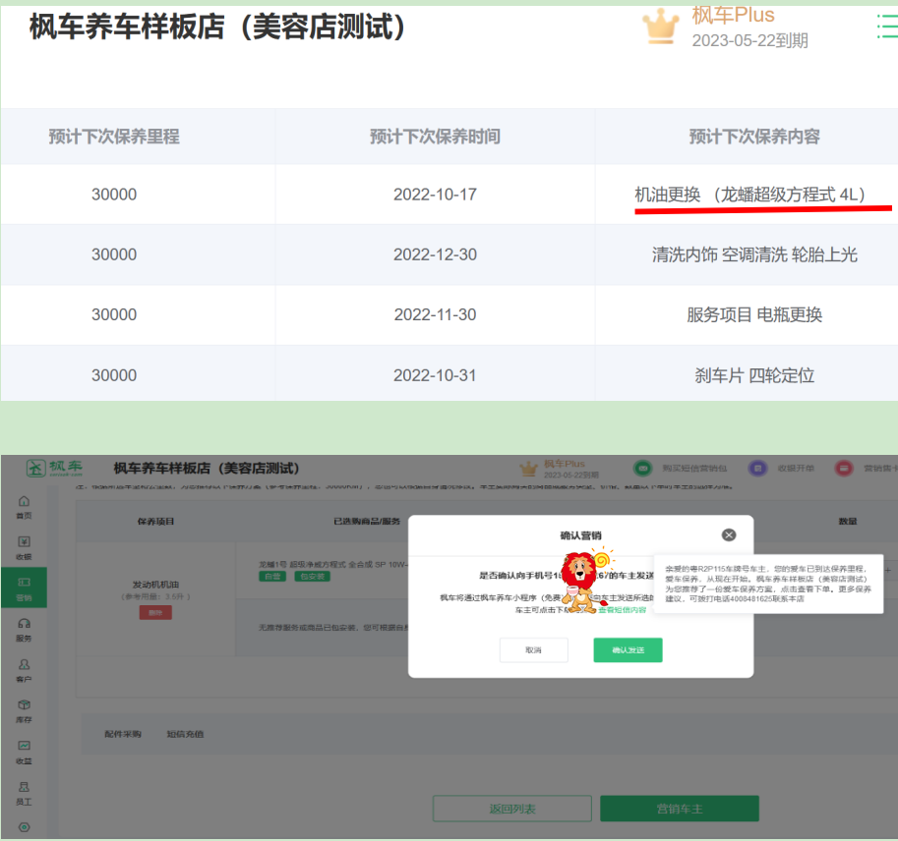Click mileage 30000 in the 2022-10-31 row
The width and height of the screenshot is (898, 841).
click(114, 375)
